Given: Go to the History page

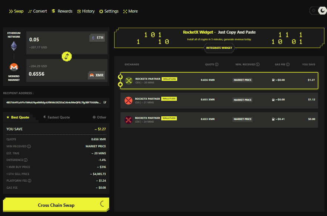Looking at the screenshot, I should (x=86, y=11).
